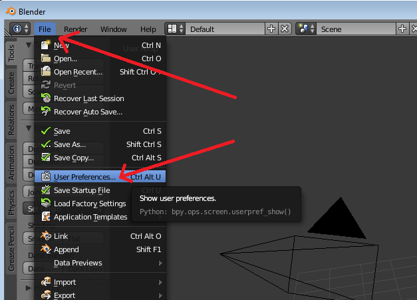Choose Recover Last Session
The image size is (417, 300).
(x=100, y=98)
